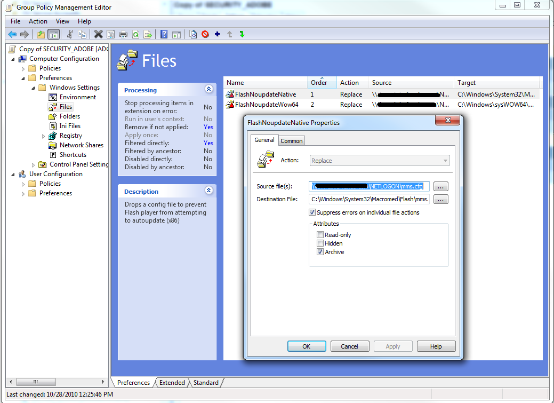Select the General tab in Properties

pyautogui.click(x=264, y=140)
